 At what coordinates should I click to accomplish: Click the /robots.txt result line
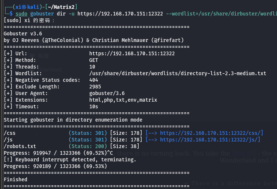coord(72,146)
